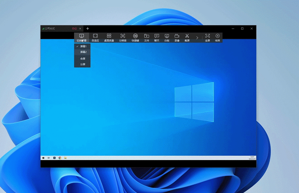Image resolution: width=299 pixels, height=193 pixels.
Task: Open the 白板 whiteboard tool
Action: click(167, 38)
